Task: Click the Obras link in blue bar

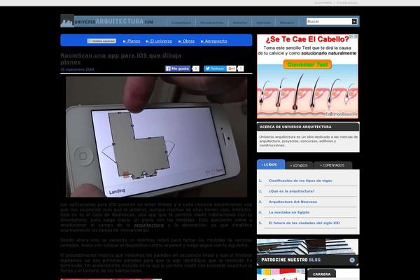Action: (x=186, y=41)
